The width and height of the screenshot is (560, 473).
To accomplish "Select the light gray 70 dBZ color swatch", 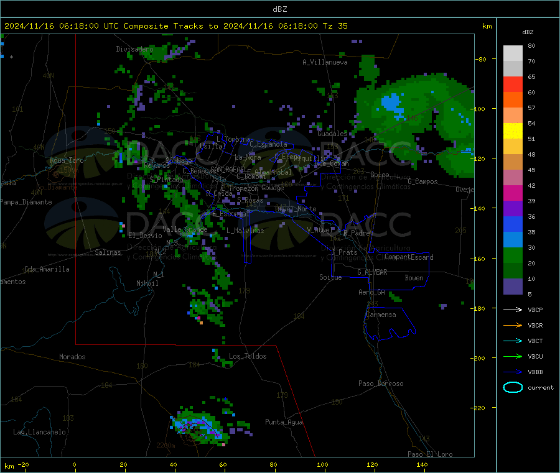I will click(x=513, y=53).
